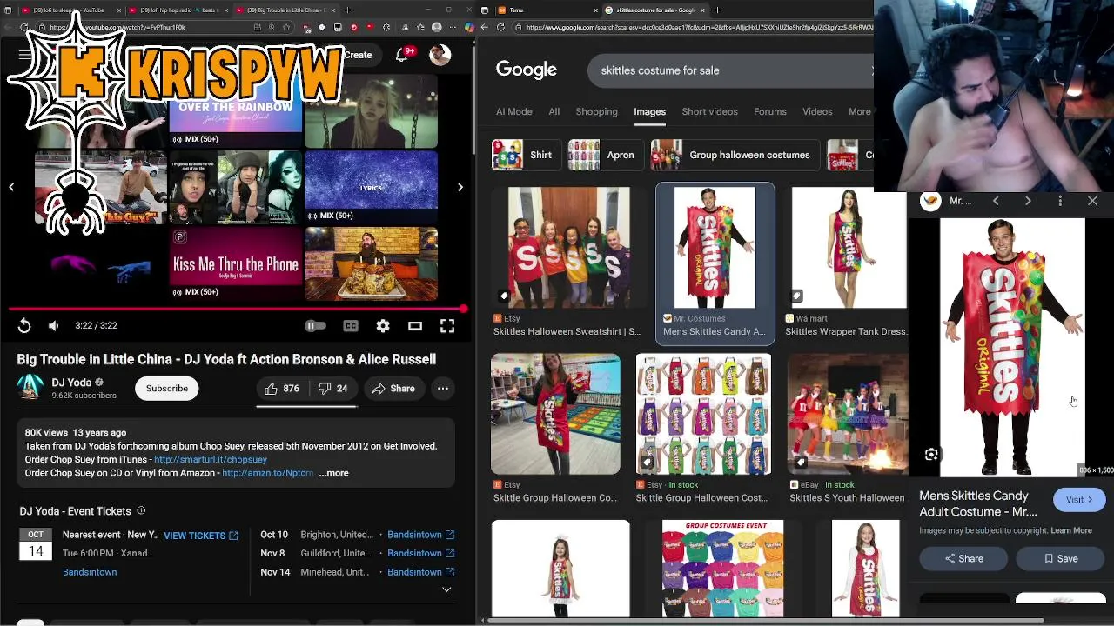This screenshot has width=1114, height=626.
Task: Dislike the DJ Yoda video
Action: 333,389
